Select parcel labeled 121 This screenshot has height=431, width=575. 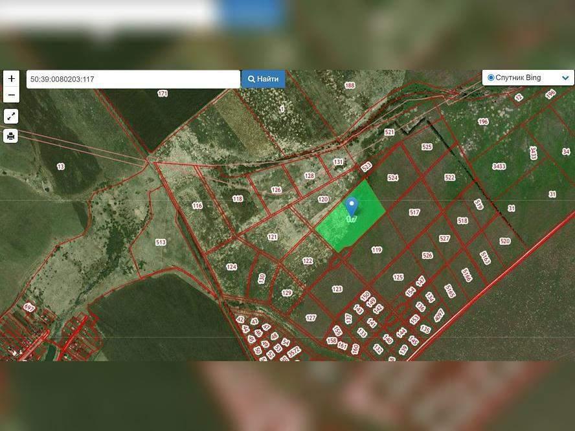pos(272,237)
